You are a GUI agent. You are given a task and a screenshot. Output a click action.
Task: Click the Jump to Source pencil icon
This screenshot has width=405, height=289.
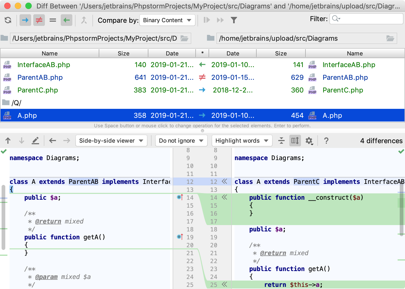(35, 141)
